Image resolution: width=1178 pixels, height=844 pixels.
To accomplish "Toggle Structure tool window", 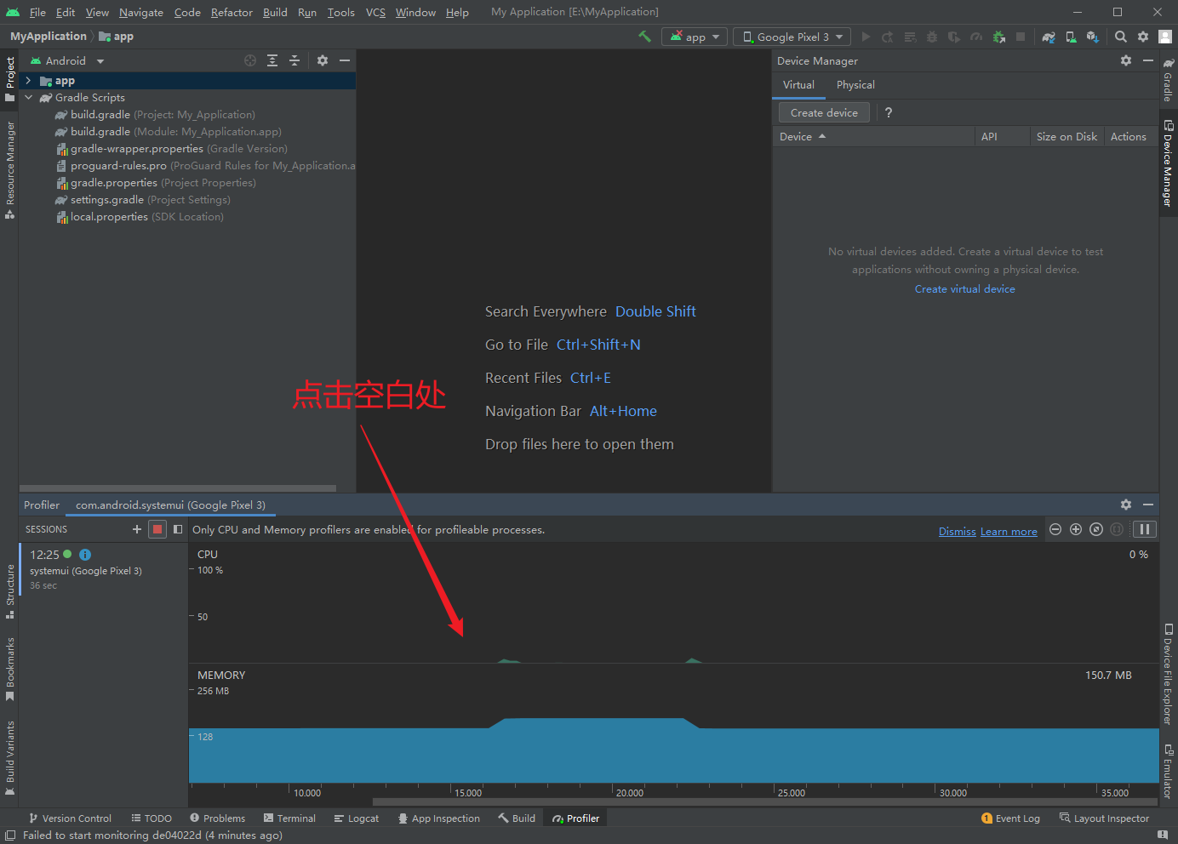I will point(9,591).
